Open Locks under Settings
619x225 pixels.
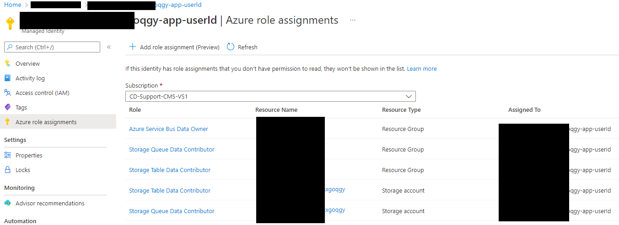click(23, 170)
